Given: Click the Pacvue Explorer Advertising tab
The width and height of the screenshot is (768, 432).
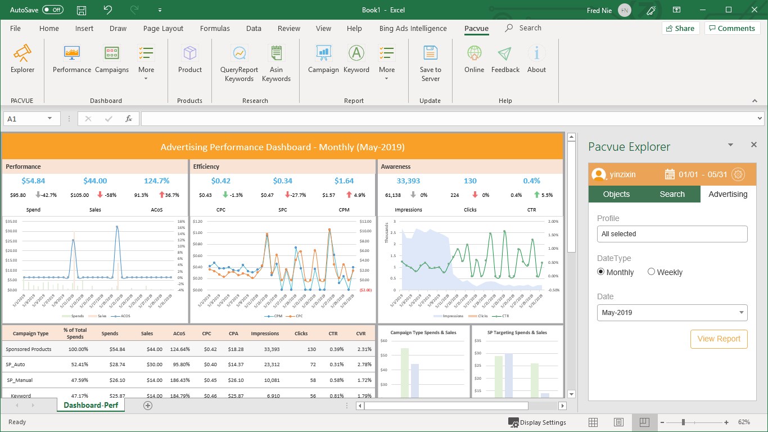Looking at the screenshot, I should click(728, 194).
